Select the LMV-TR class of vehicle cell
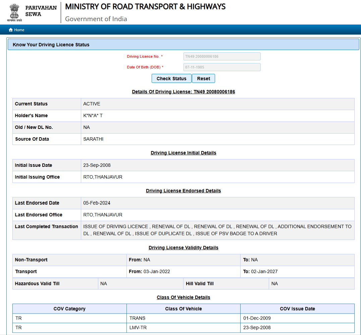The height and width of the screenshot is (335, 361). (x=138, y=328)
